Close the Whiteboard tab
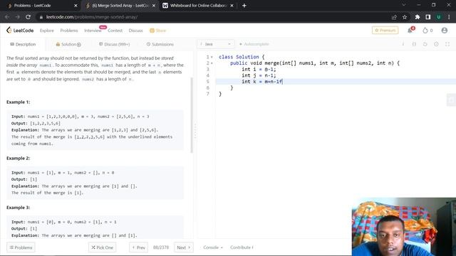The image size is (456, 256). [x=232, y=6]
